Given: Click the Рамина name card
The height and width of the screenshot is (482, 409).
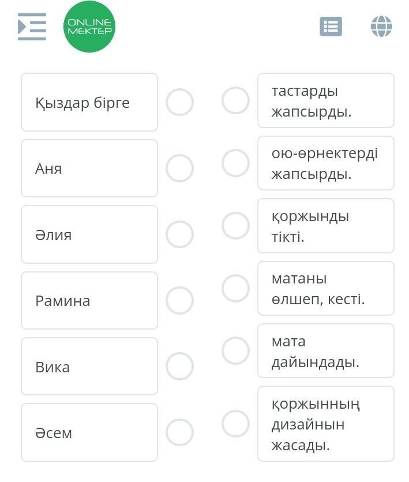Looking at the screenshot, I should click(x=89, y=300).
